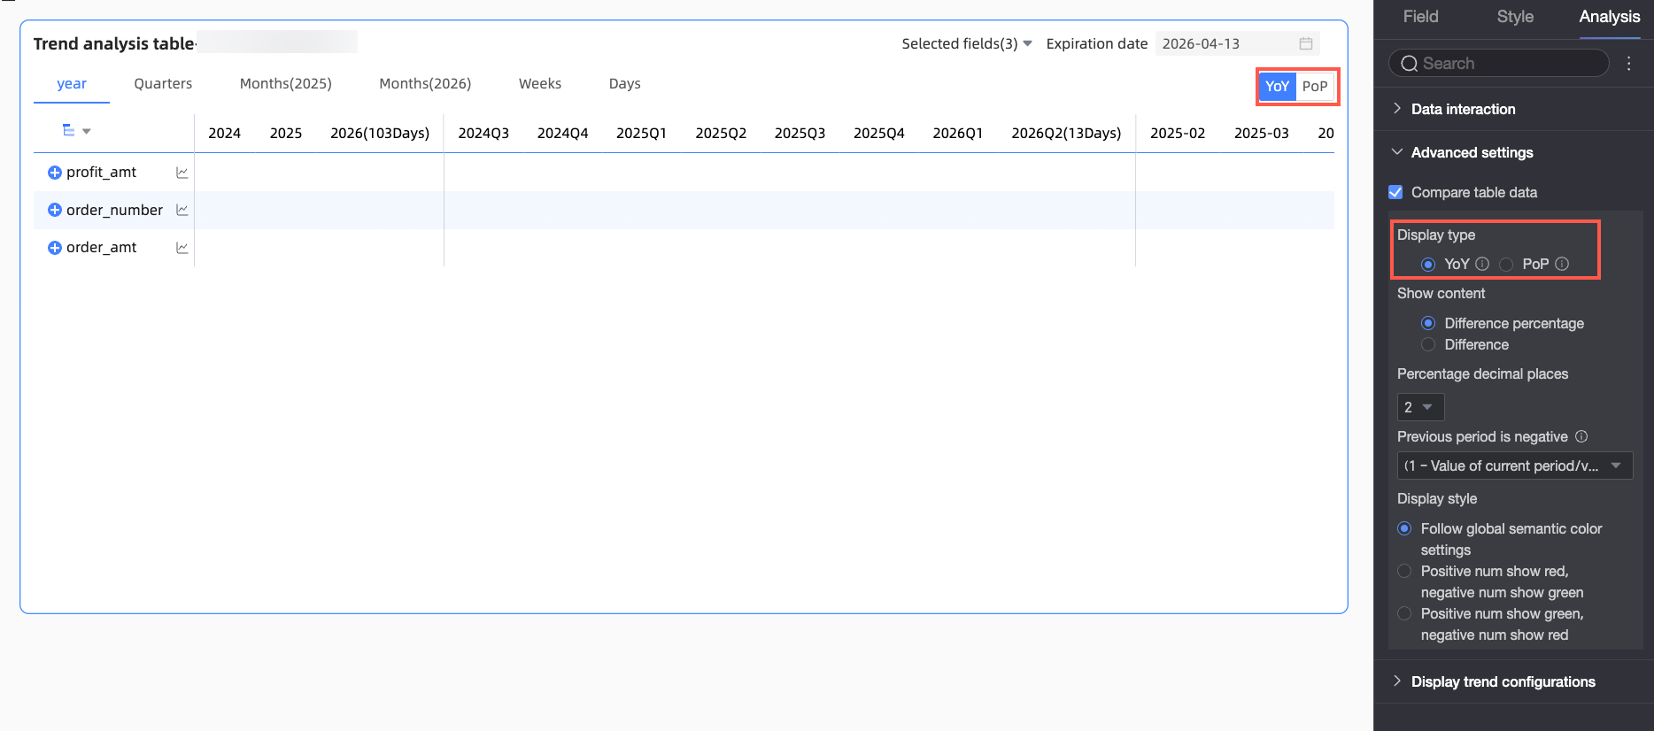The height and width of the screenshot is (731, 1654).
Task: Click the 2025-03 column header
Action: tap(1262, 133)
